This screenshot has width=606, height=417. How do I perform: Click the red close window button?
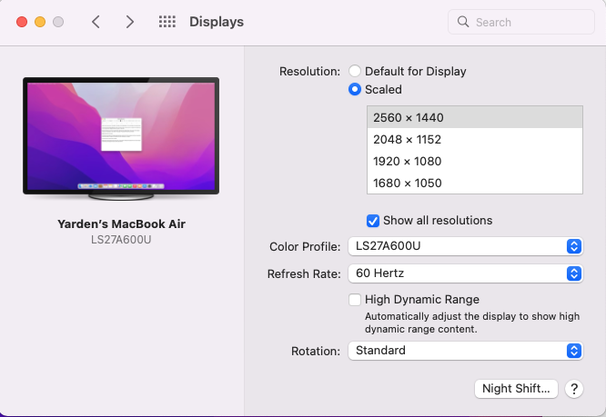coord(22,22)
